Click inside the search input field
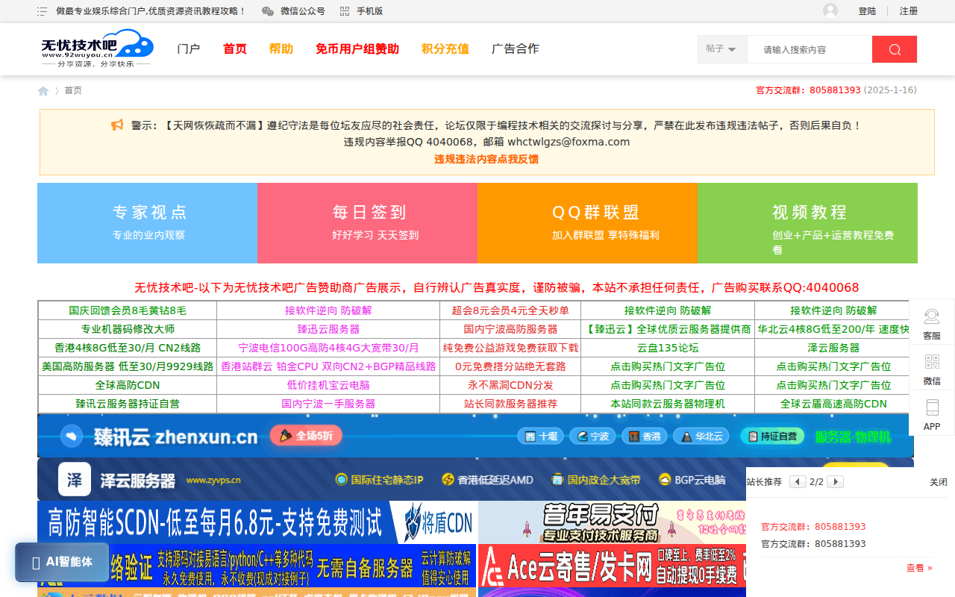 810,49
